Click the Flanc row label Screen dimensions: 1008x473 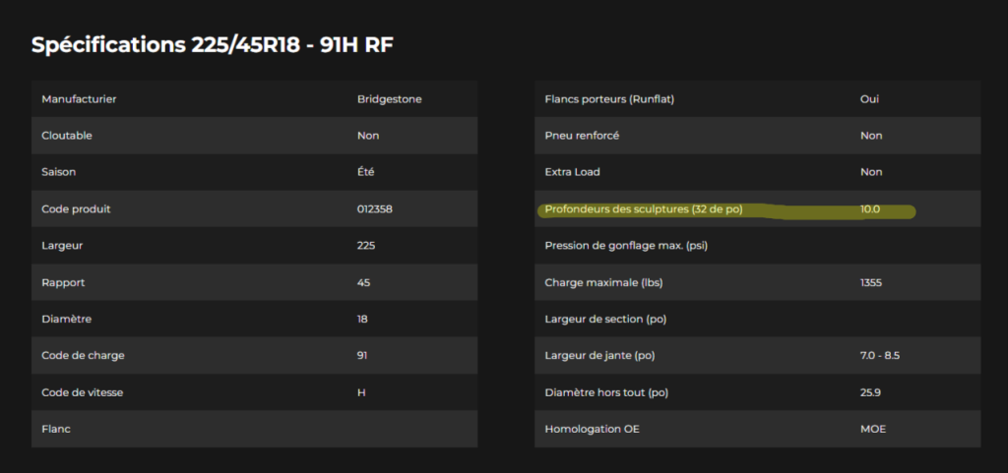pos(56,429)
